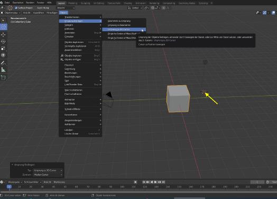Toggle proportional editing button
This screenshot has width=277, height=199.
point(164,8)
